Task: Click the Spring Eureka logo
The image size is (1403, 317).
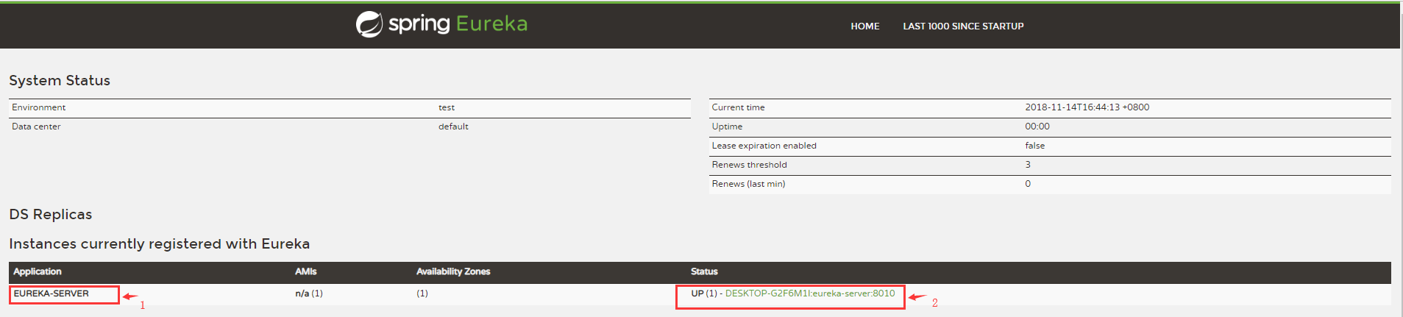Action: click(x=441, y=24)
